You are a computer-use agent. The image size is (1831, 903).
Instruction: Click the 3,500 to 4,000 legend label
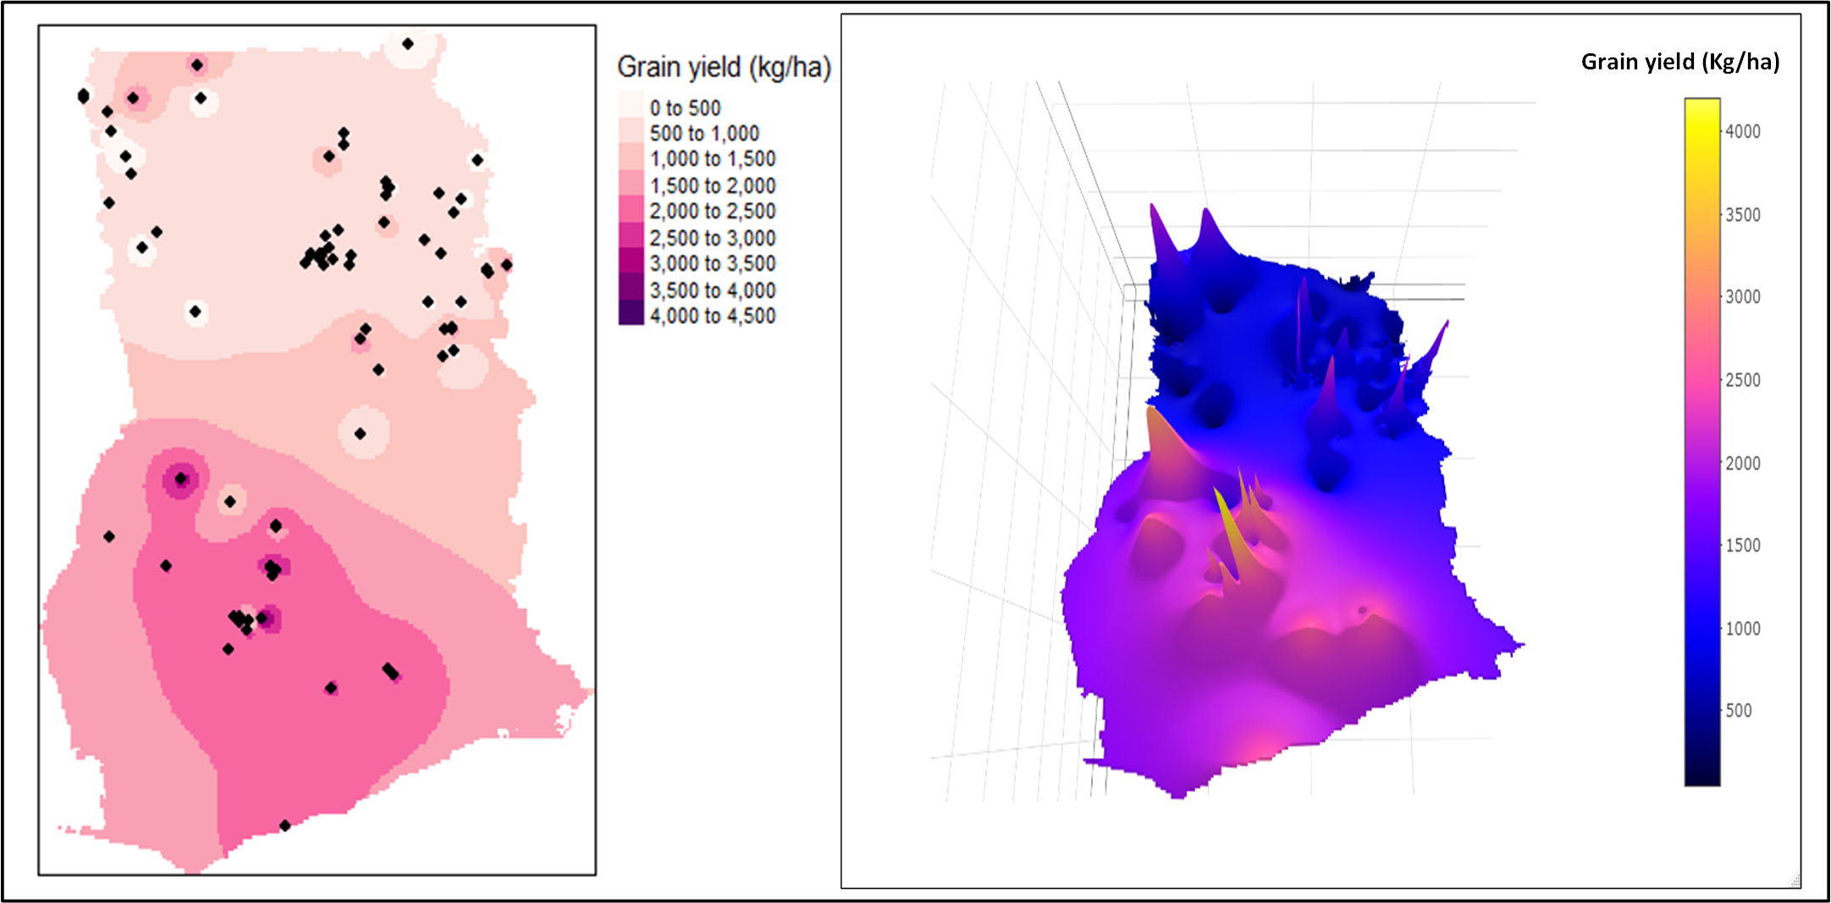[x=712, y=290]
